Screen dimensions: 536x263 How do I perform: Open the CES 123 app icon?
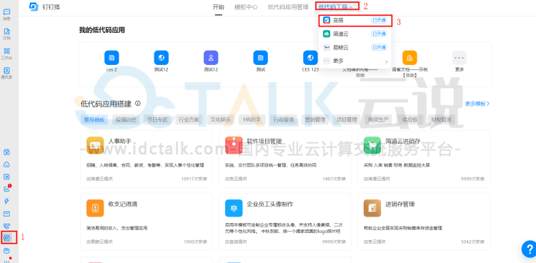(310, 57)
